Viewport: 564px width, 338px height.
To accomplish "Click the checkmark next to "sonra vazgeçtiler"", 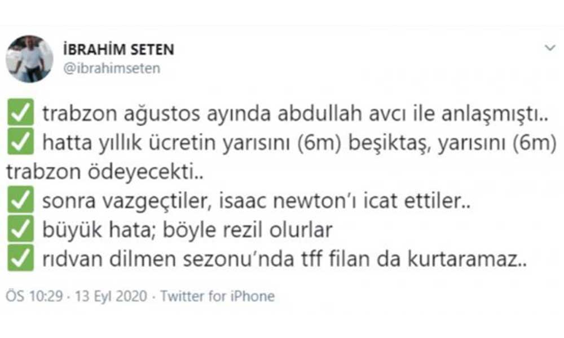I will click(x=20, y=202).
